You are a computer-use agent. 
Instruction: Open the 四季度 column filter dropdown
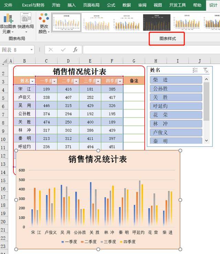(120, 81)
